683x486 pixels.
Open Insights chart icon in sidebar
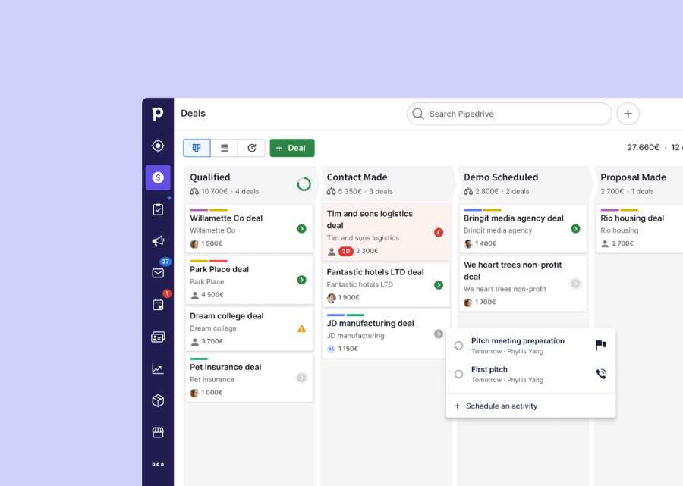click(158, 369)
